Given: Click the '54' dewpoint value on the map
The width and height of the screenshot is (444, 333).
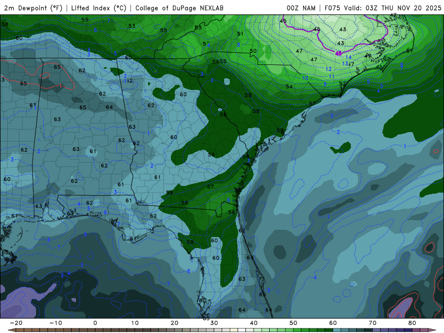Looking at the screenshot, I should [x=289, y=87].
